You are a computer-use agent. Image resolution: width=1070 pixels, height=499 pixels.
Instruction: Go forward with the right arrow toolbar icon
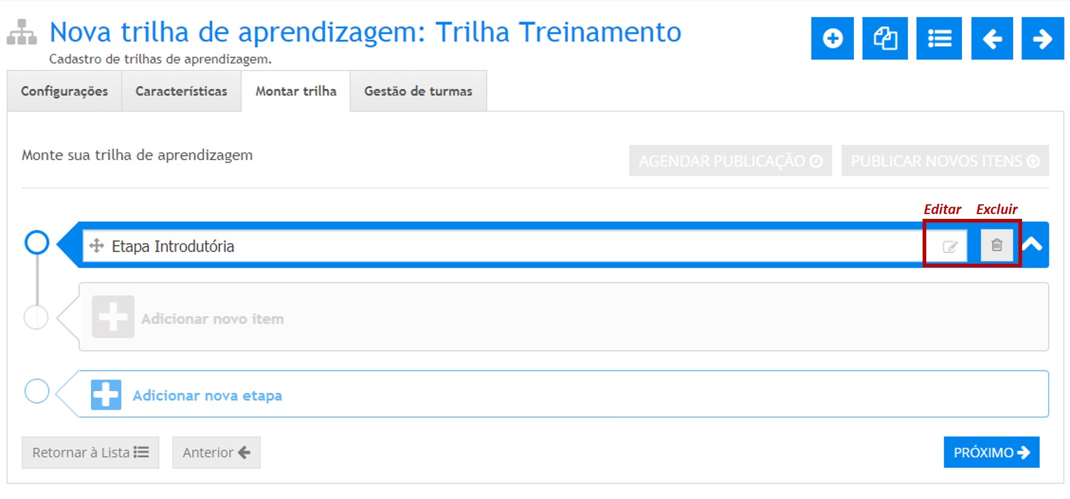click(x=1042, y=39)
